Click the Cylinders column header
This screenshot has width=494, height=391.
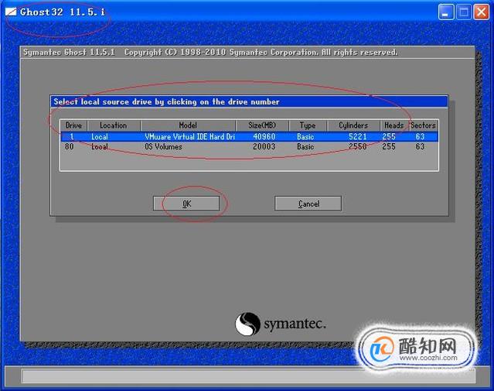point(353,125)
